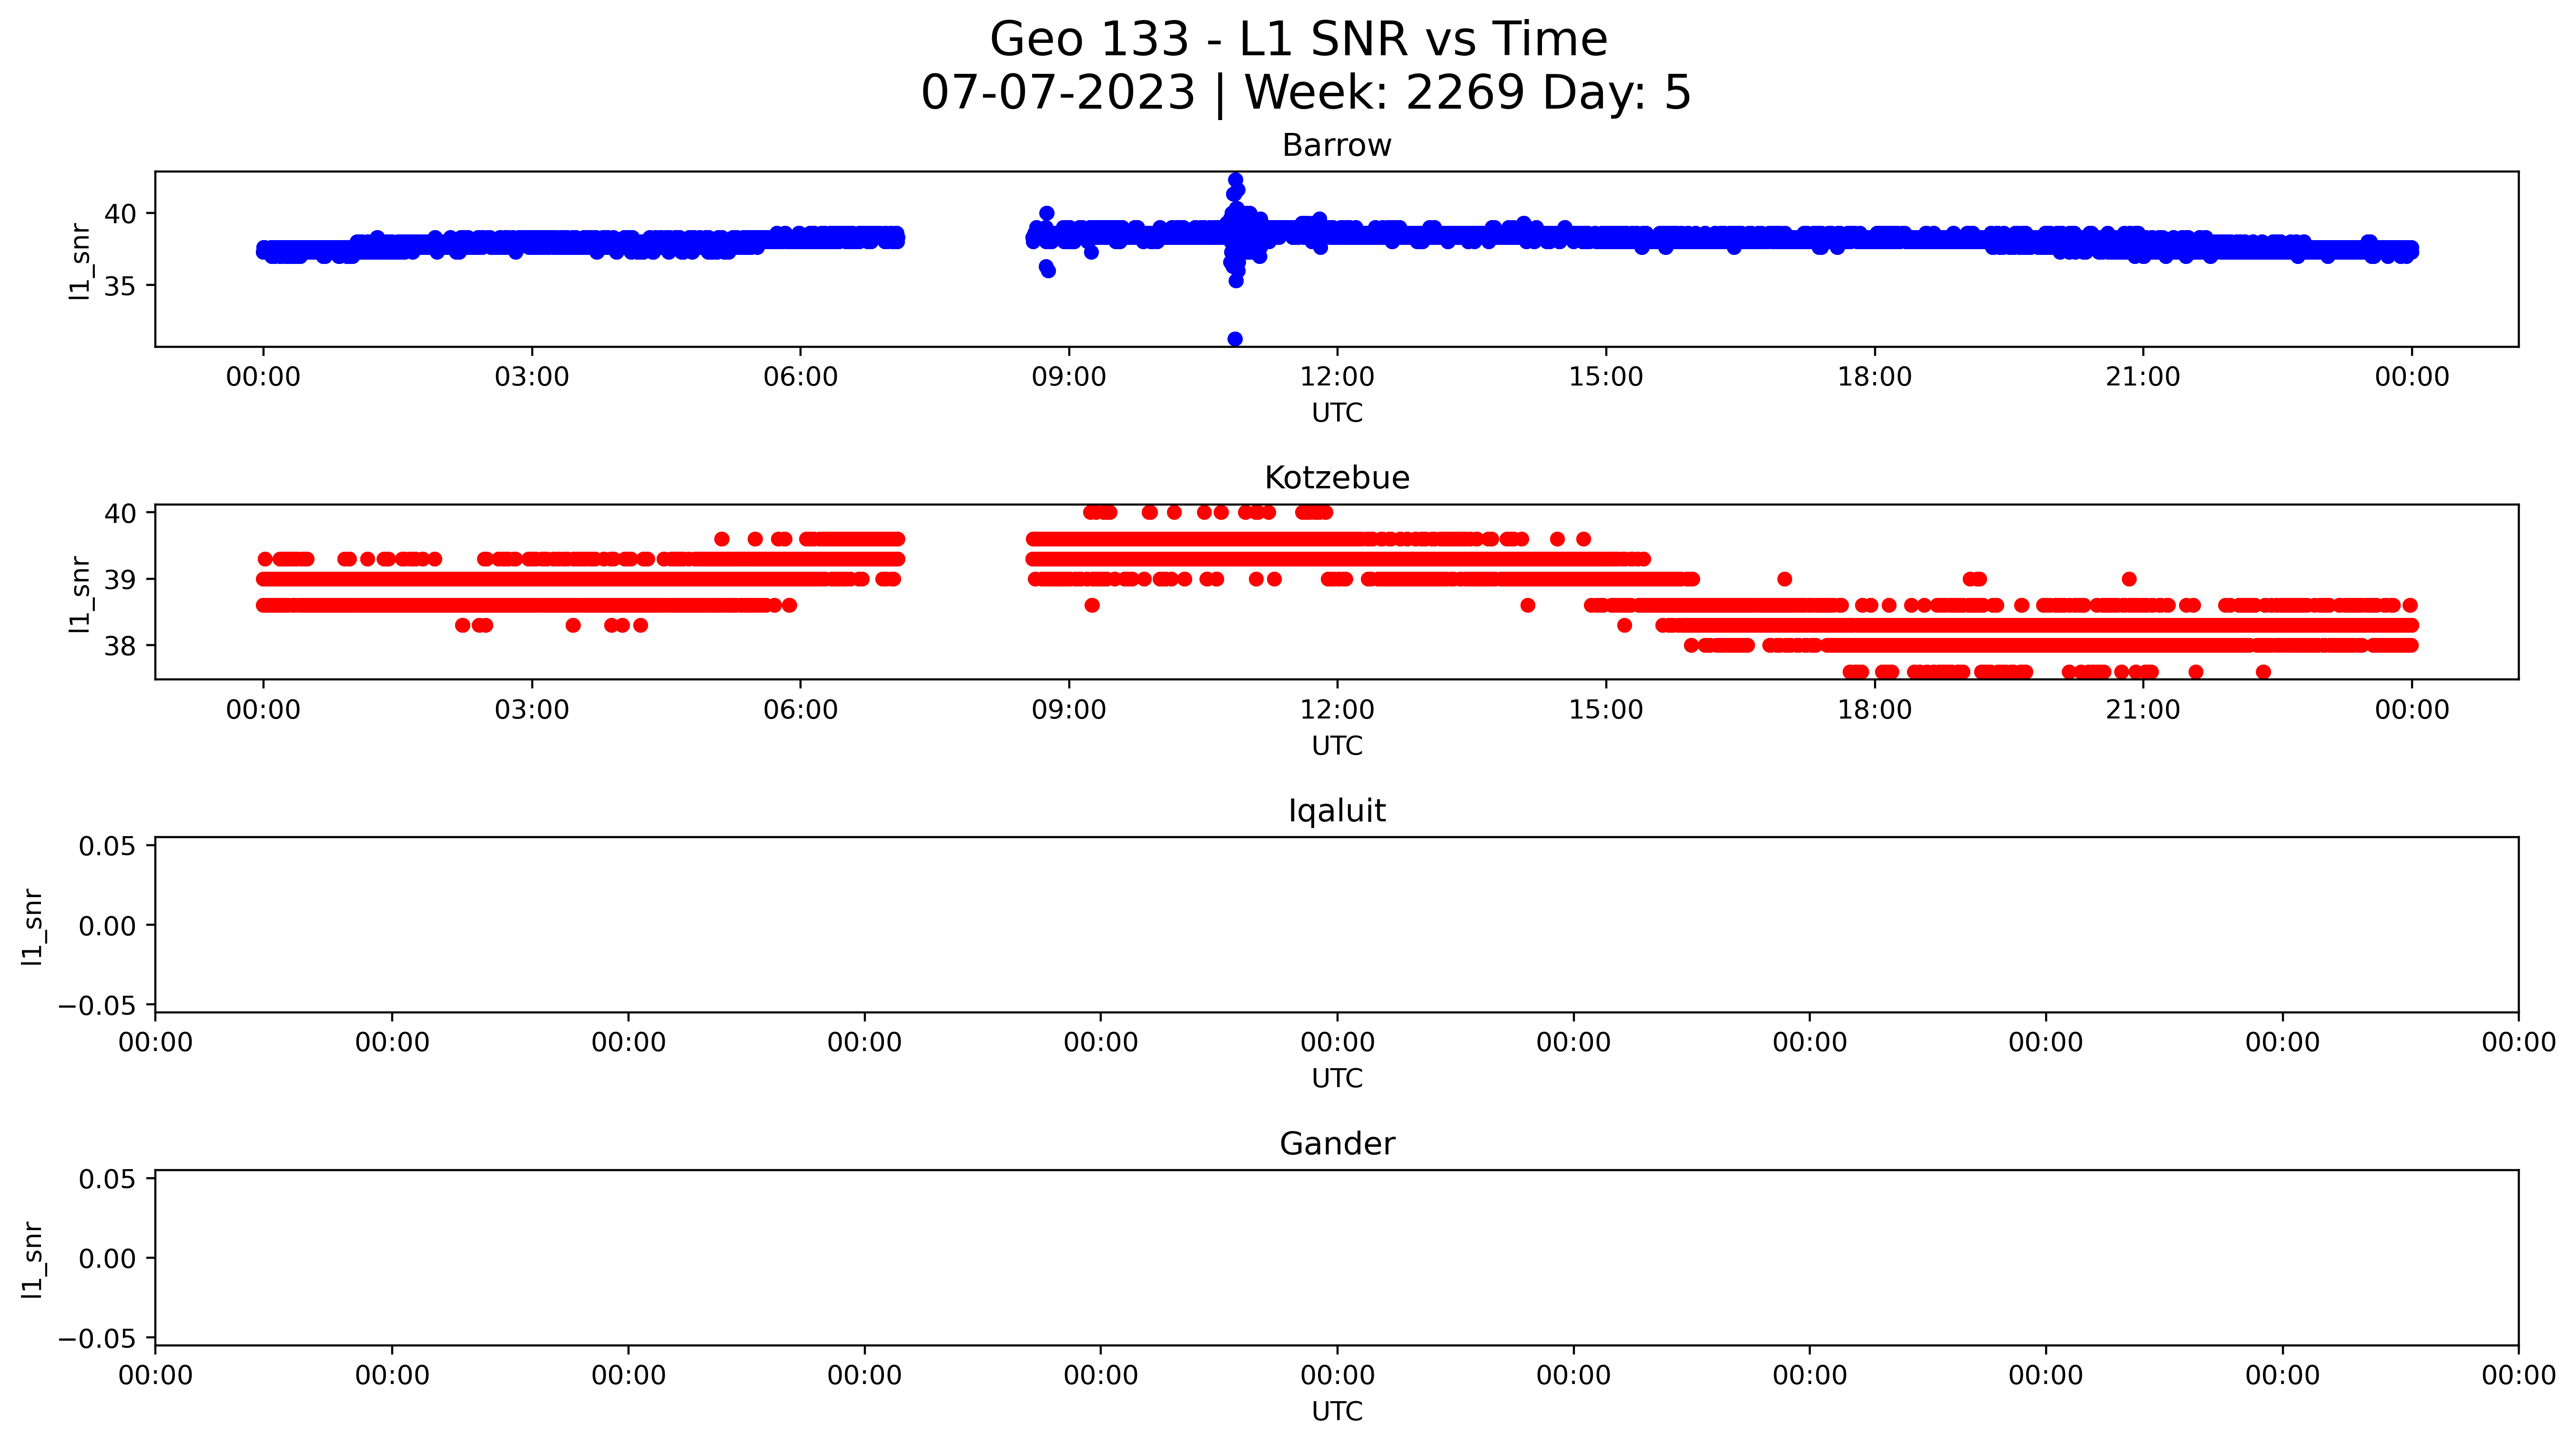This screenshot has height=1445, width=2576.
Task: Click the 'Geo 133 - L1 SNR vs Time' title
Action: [1298, 40]
